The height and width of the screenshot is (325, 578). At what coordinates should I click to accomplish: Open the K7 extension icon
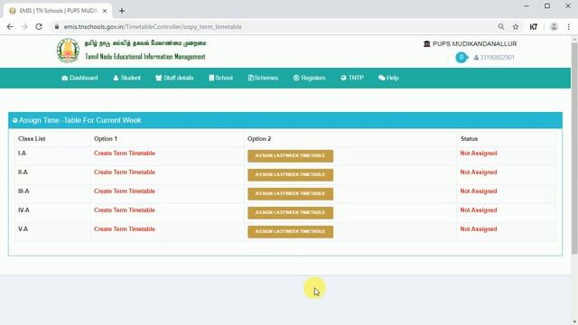click(x=534, y=26)
